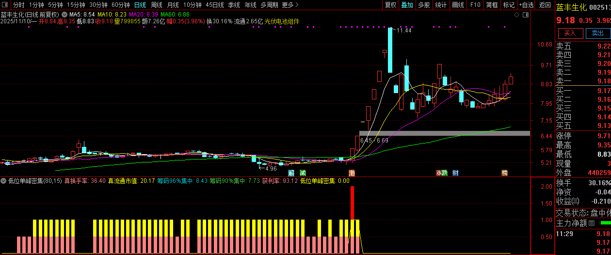Select the 10分钟 period
Viewport: 611px width, 255px height.
point(193,5)
